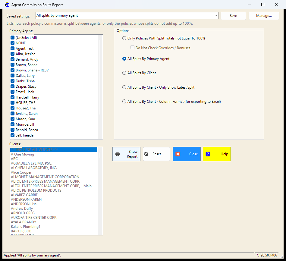This screenshot has width=286, height=261.
Task: Click the Save settings button
Action: (x=233, y=16)
